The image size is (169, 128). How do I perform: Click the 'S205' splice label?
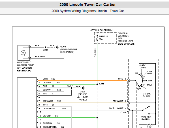pos(102,84)
